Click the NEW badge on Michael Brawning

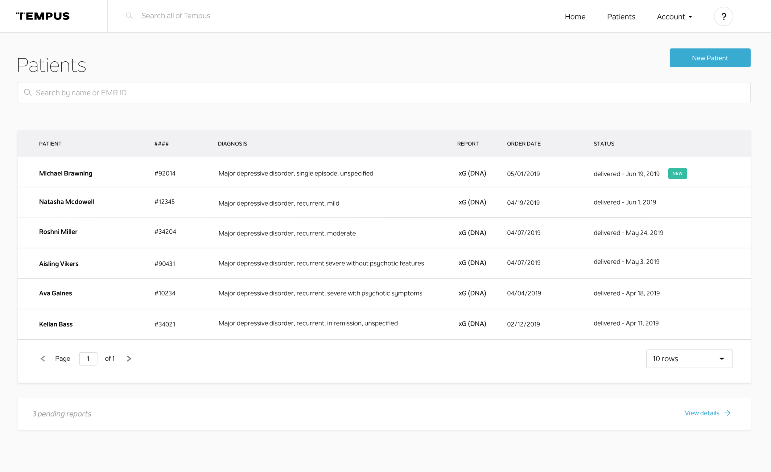click(x=677, y=173)
